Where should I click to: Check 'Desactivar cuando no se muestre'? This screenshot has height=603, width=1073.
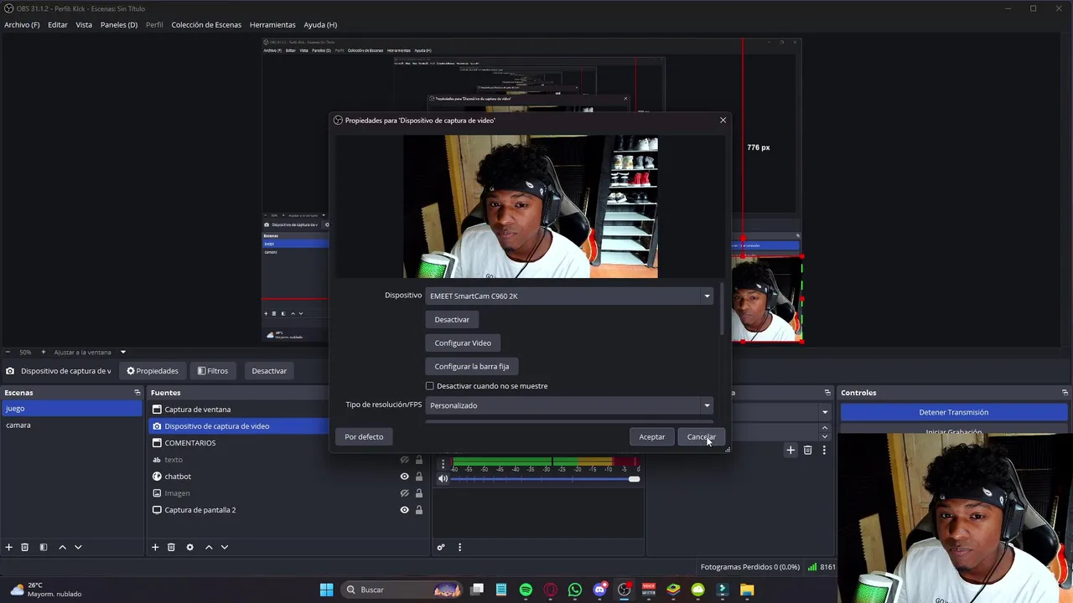coord(430,386)
